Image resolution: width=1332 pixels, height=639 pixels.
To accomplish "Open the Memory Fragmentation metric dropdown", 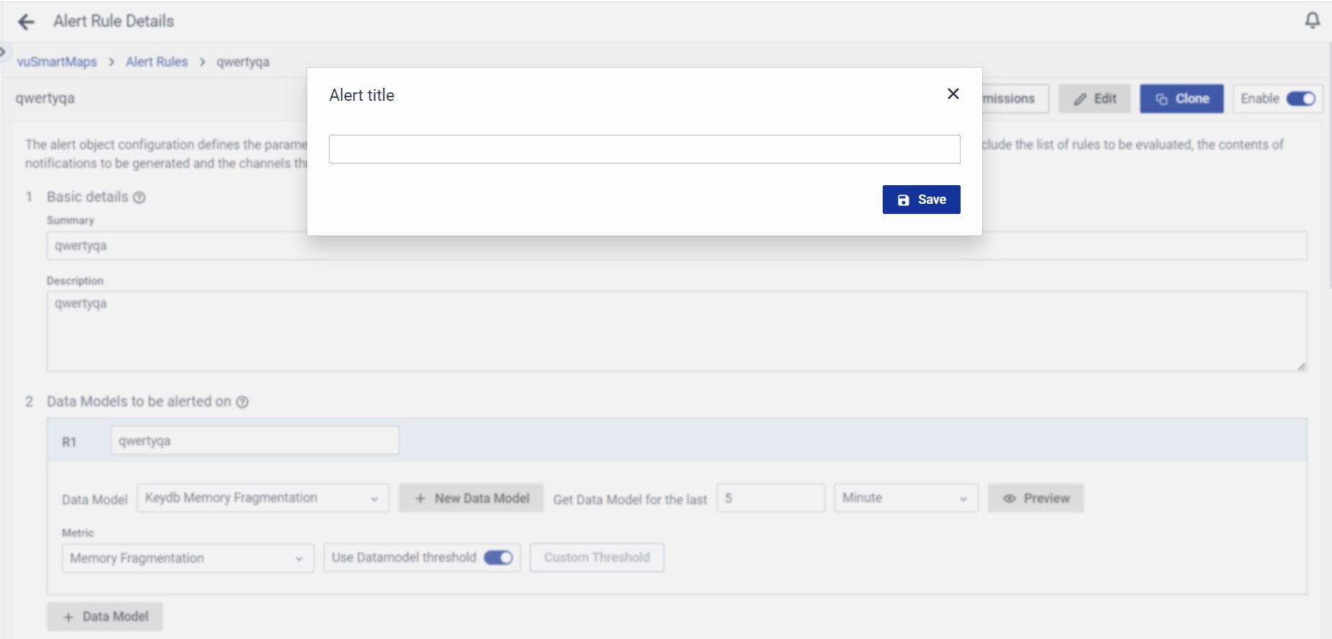I will 188,558.
